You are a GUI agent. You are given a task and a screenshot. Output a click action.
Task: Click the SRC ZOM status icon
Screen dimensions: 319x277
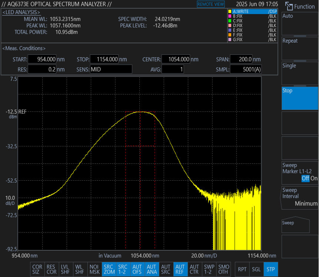click(x=109, y=269)
